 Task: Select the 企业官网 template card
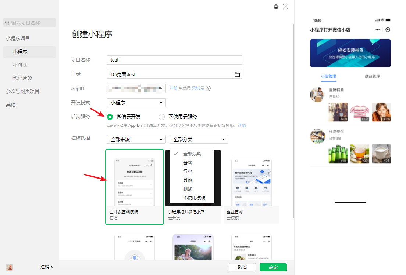[252, 187]
